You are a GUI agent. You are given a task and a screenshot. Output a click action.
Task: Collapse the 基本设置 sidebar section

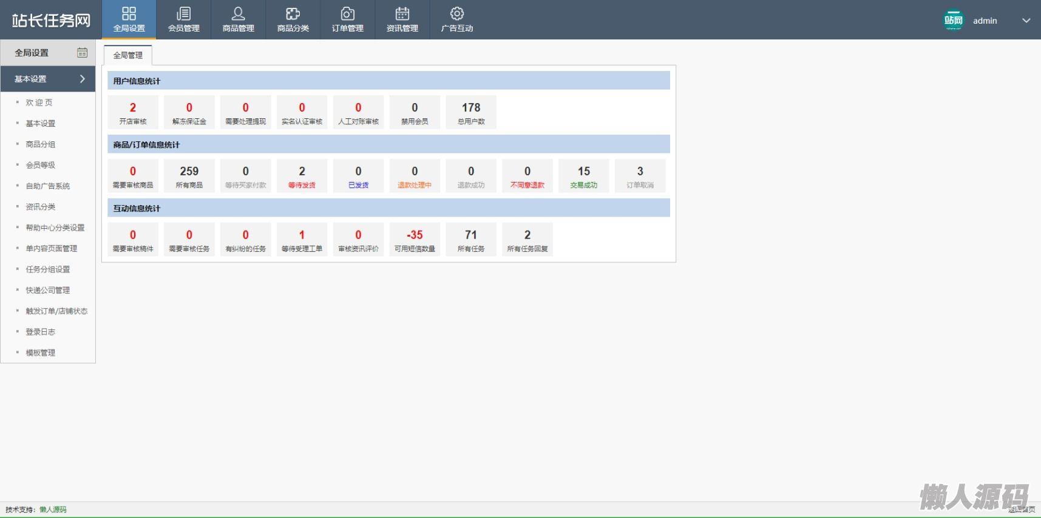tap(48, 79)
